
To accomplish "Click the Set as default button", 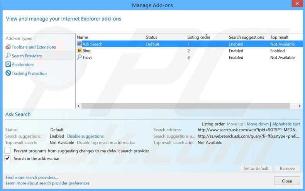I will (x=256, y=168).
